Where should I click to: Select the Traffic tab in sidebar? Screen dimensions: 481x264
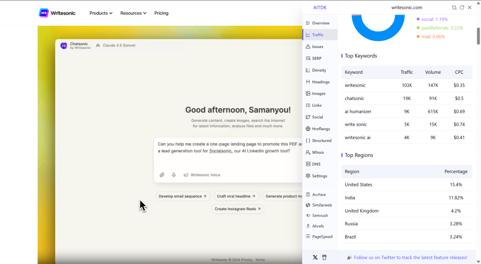point(320,35)
